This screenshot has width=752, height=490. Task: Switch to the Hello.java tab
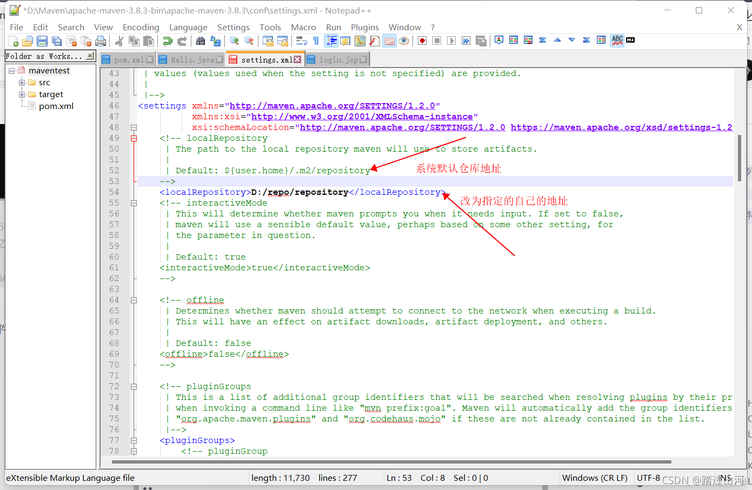point(191,60)
